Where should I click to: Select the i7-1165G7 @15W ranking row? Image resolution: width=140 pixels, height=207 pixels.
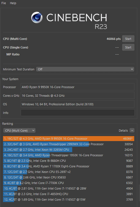click(69, 200)
